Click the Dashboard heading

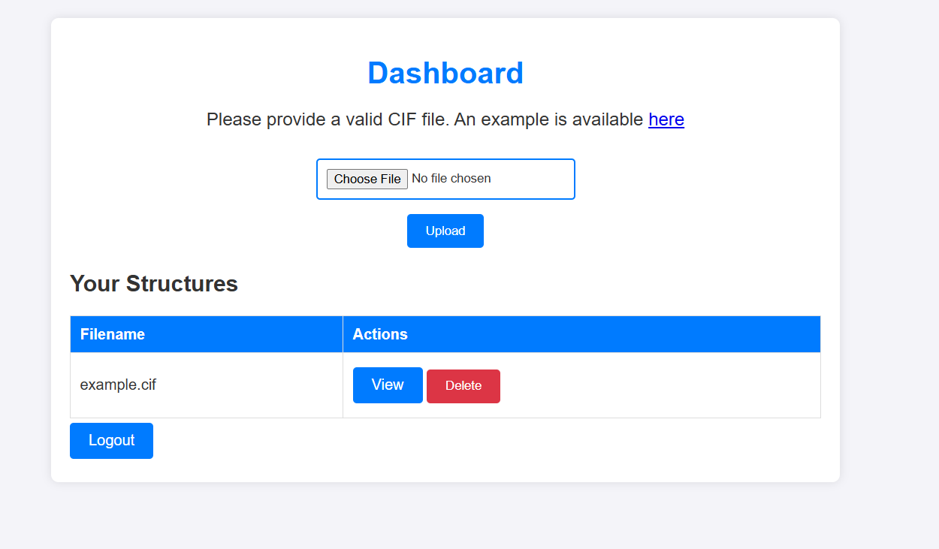(x=445, y=73)
